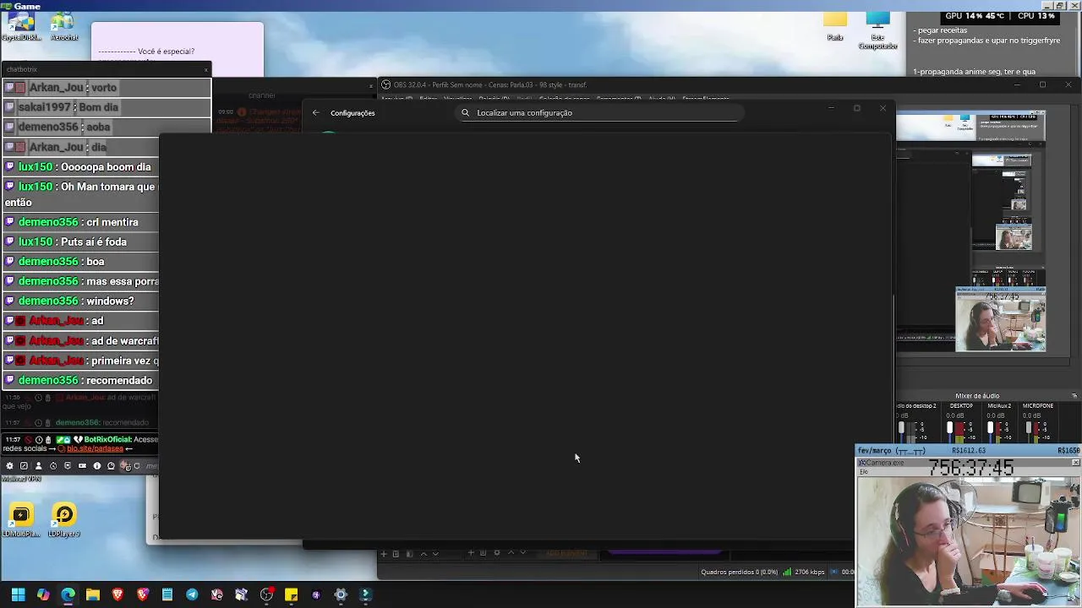The width and height of the screenshot is (1082, 608).
Task: Open the Este Computador desktop icon
Action: pyautogui.click(x=877, y=30)
